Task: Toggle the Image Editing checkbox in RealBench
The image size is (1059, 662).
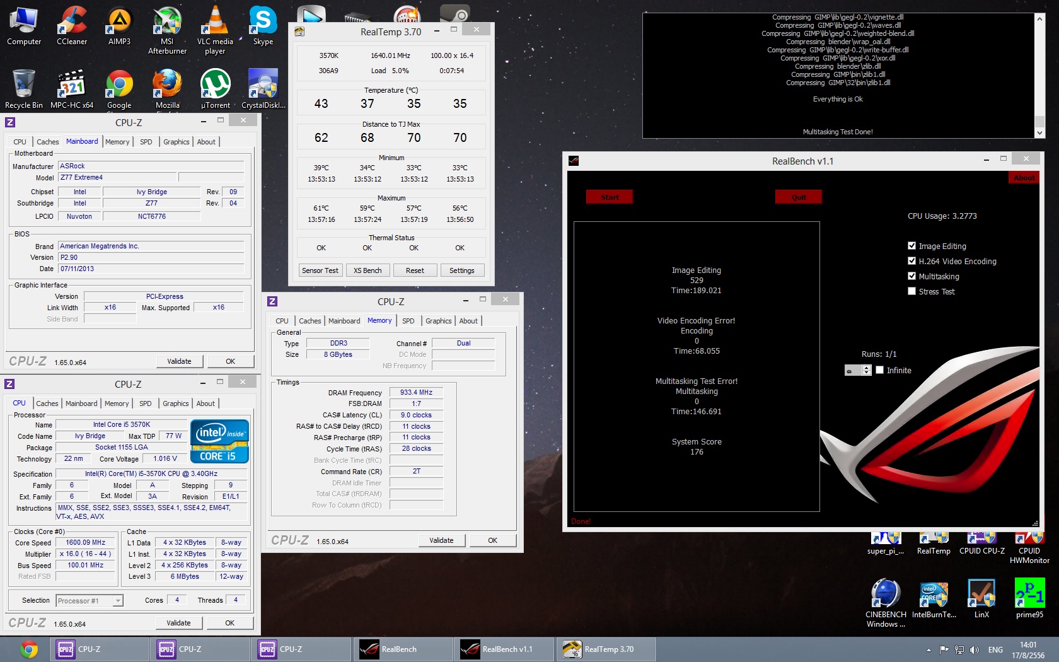Action: (x=911, y=246)
